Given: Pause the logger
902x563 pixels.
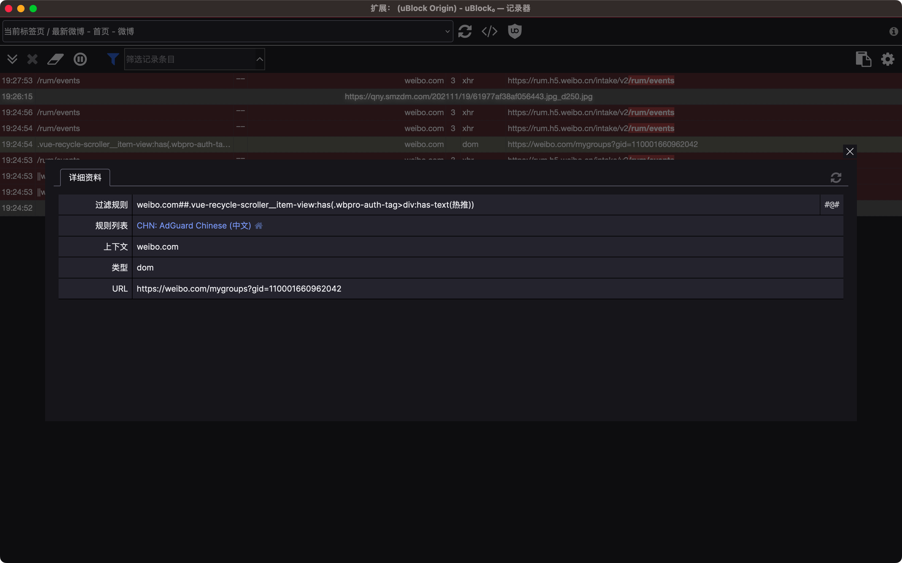Looking at the screenshot, I should point(80,59).
